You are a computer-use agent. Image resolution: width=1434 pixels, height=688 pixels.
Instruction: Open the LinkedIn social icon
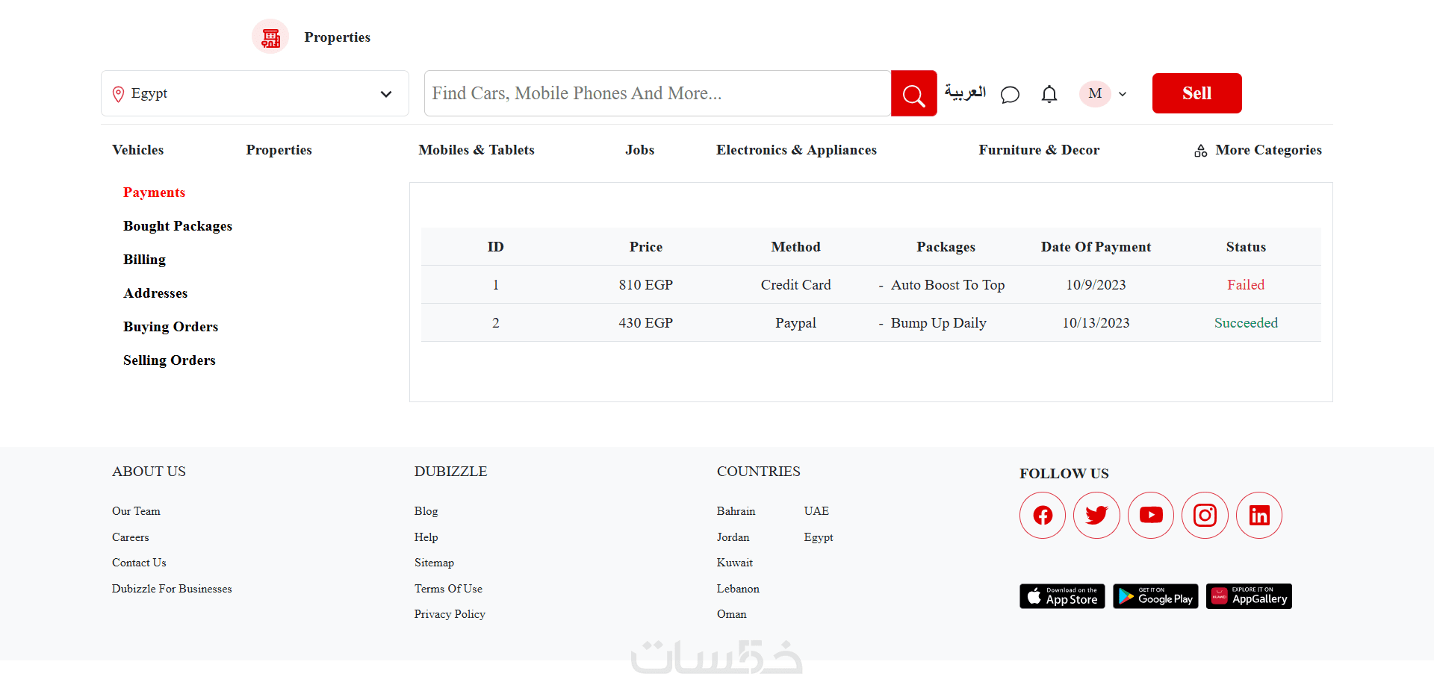1259,515
